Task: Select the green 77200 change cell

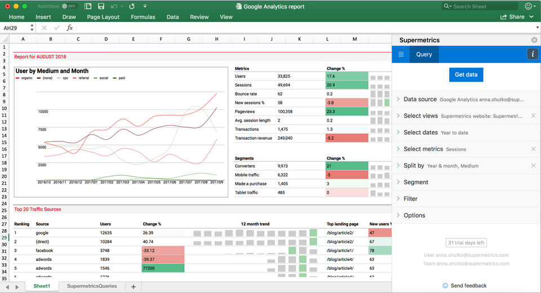Action: click(163, 268)
